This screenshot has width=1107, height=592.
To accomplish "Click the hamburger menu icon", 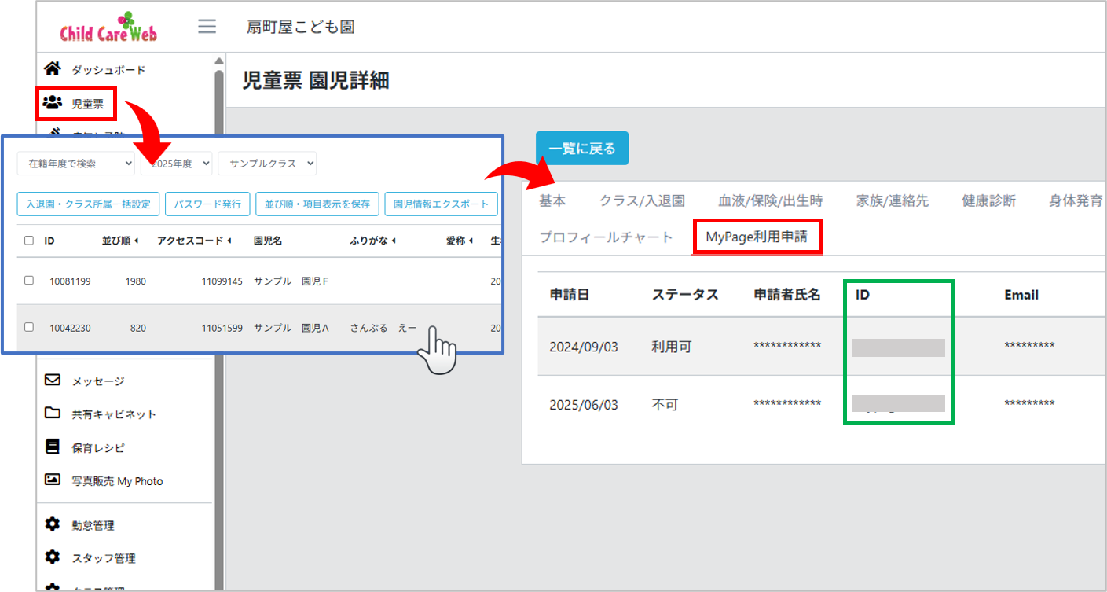I will (207, 27).
